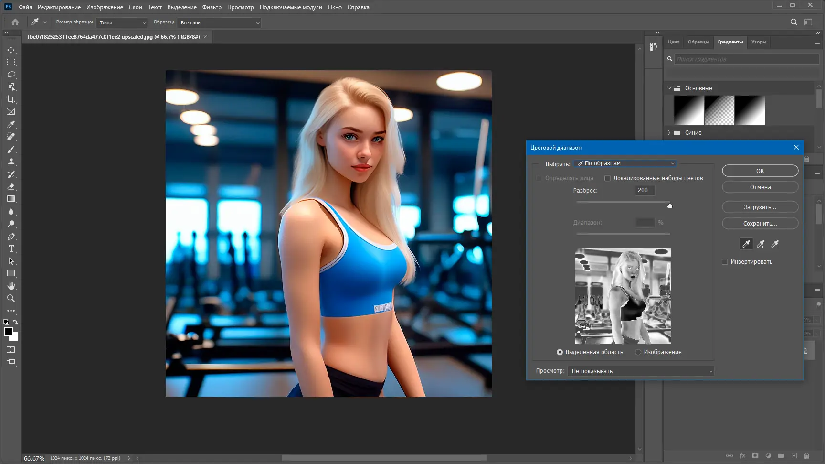825x464 pixels.
Task: Open the Фильтр menu
Action: 212,7
